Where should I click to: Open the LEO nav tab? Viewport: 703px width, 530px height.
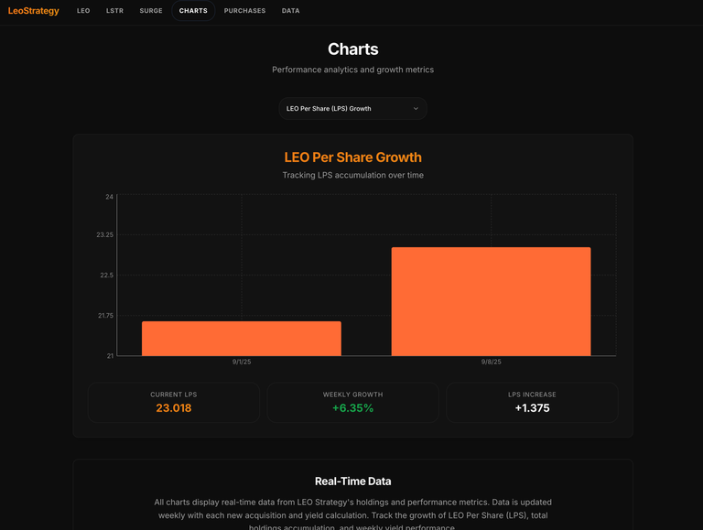pyautogui.click(x=83, y=11)
